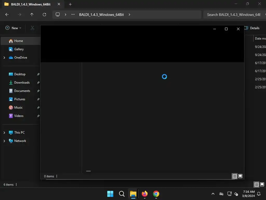This screenshot has height=200, width=266.
Task: Expand chevron after BALDI breadcrumb
Action: coord(129,15)
